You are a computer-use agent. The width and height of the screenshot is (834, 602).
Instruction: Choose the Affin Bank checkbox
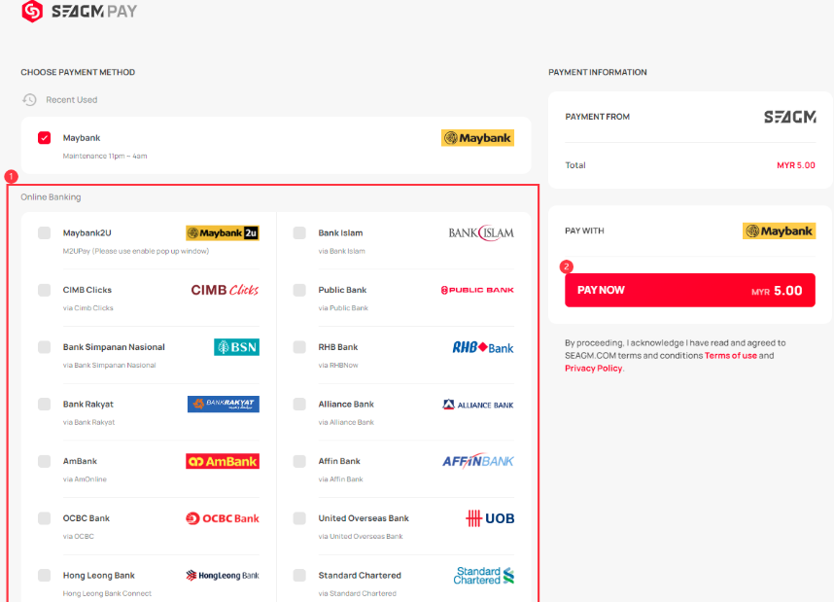(299, 461)
